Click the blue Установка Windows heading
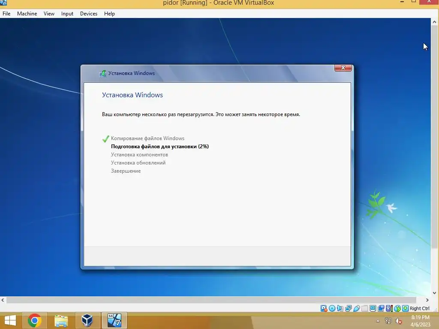 coord(132,95)
